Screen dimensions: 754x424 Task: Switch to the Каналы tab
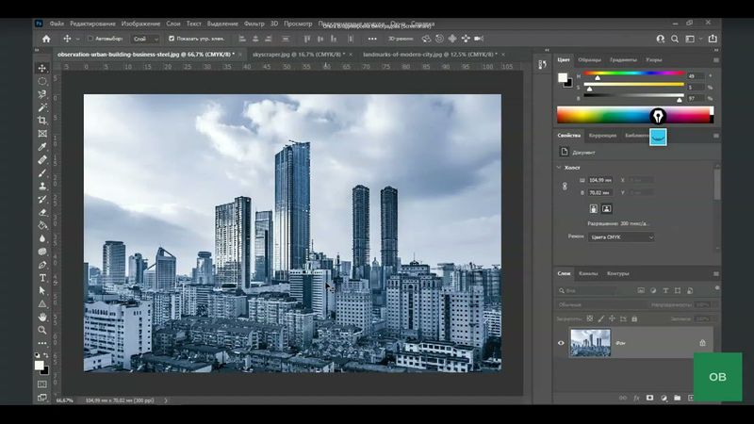[x=588, y=273]
